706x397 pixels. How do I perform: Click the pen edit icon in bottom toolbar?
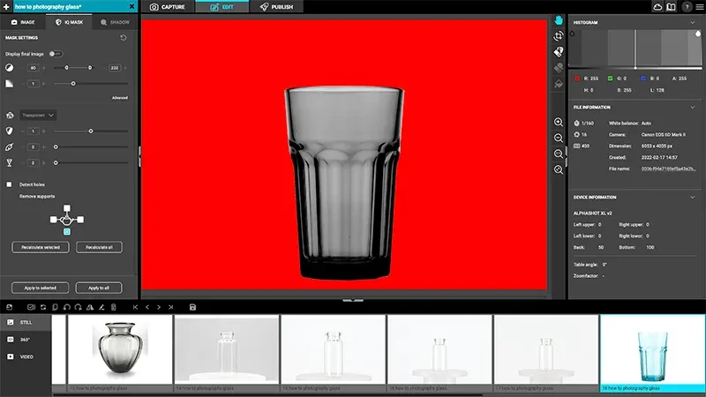pyautogui.click(x=101, y=307)
